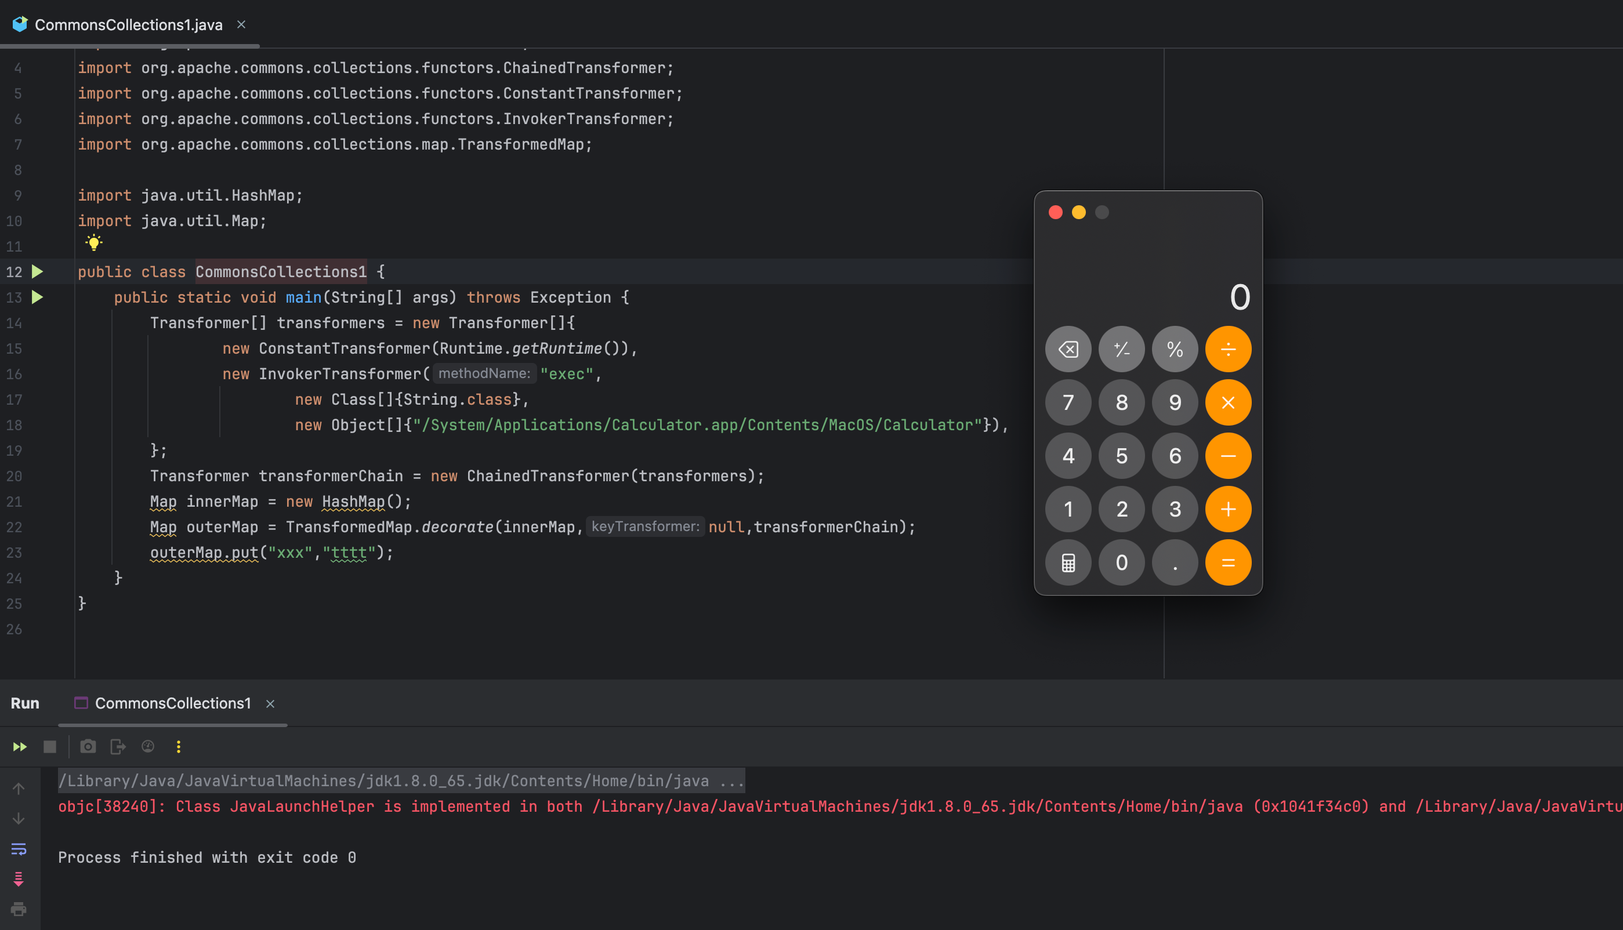The width and height of the screenshot is (1623, 930).
Task: Open Calculator mode switch icon key
Action: pyautogui.click(x=1068, y=563)
